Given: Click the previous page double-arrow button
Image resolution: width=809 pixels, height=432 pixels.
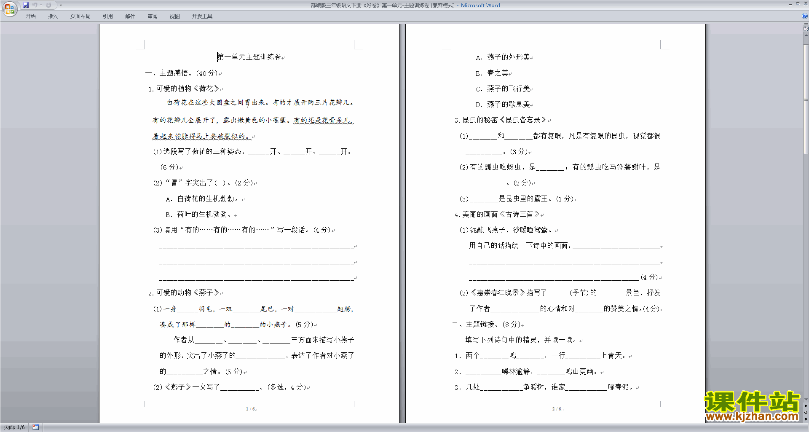Looking at the screenshot, I should click(x=806, y=406).
